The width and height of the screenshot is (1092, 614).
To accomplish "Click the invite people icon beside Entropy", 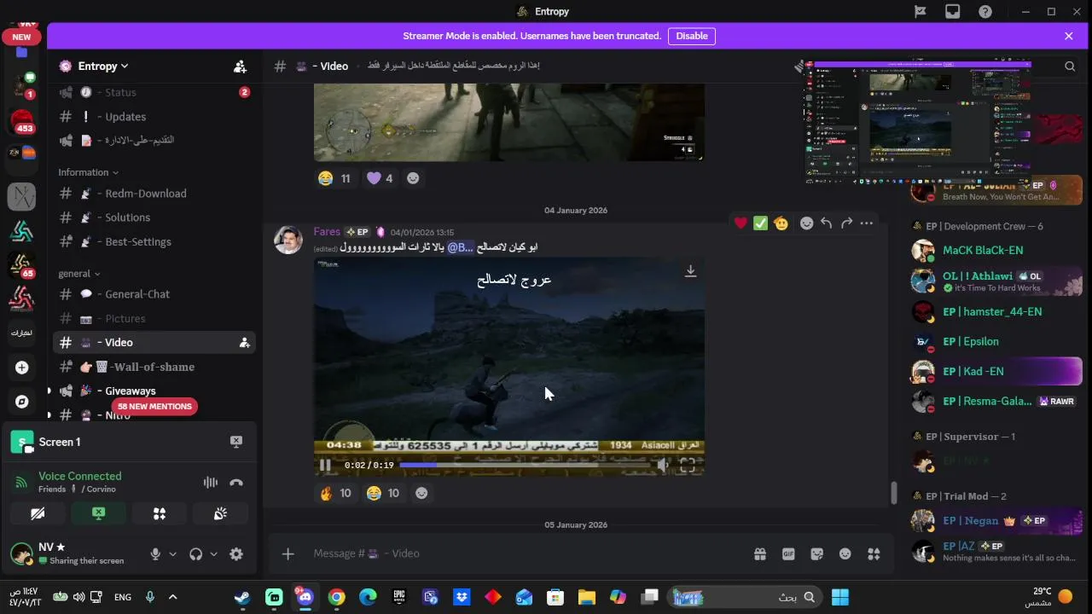I will (240, 67).
